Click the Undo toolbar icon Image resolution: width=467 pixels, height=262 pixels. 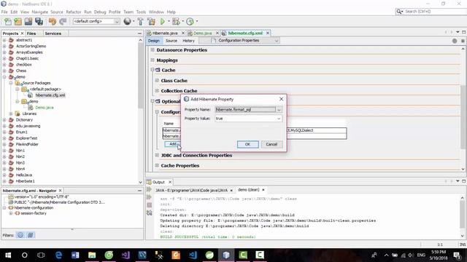[53, 21]
